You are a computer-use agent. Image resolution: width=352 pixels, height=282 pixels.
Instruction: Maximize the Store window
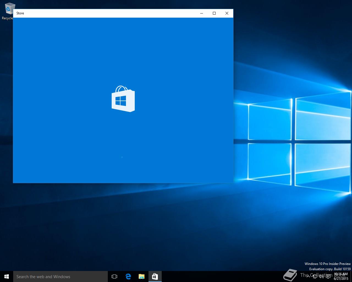214,13
